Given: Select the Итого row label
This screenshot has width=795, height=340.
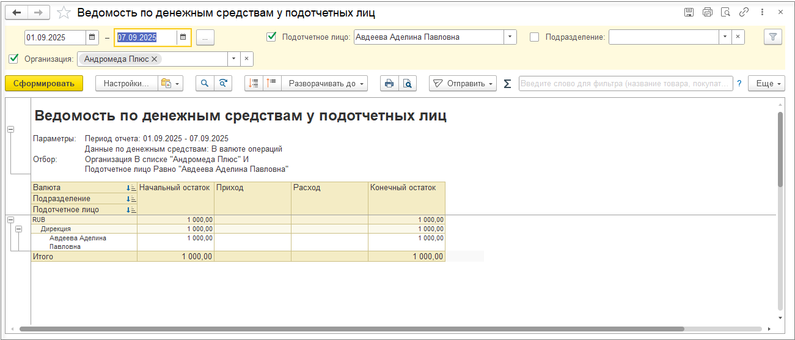Looking at the screenshot, I should pyautogui.click(x=84, y=257).
